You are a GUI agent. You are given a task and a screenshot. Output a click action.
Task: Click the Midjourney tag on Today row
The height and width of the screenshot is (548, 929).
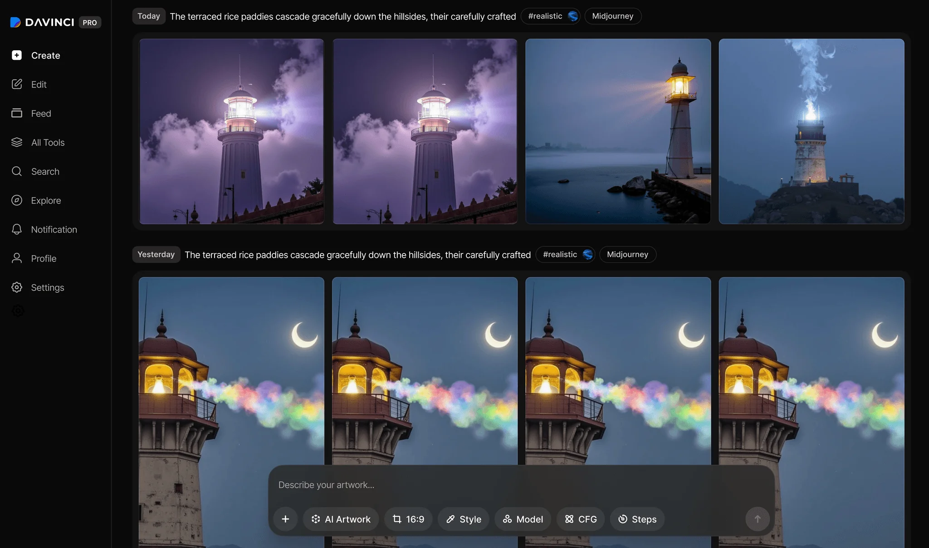click(x=612, y=16)
